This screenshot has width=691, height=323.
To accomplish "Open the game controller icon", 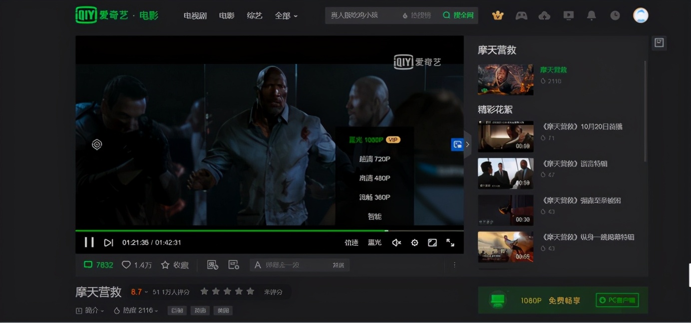I will tap(521, 15).
